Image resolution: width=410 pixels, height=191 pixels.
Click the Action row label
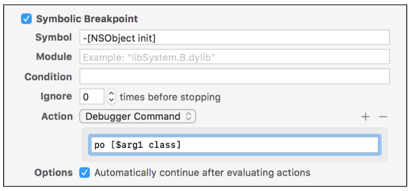point(57,117)
